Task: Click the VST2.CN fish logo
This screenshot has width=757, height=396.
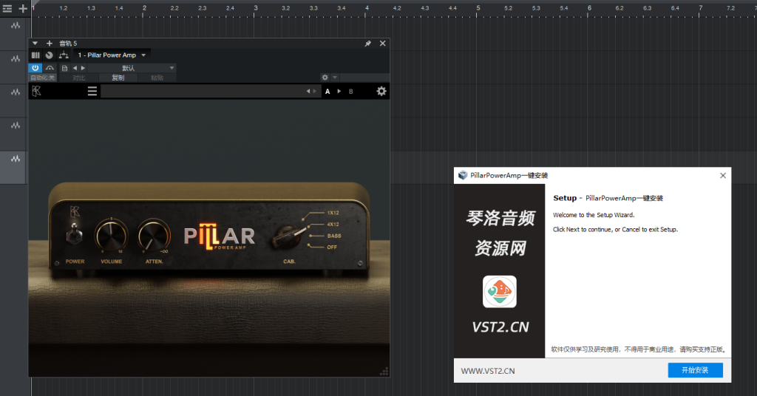Action: pos(500,291)
